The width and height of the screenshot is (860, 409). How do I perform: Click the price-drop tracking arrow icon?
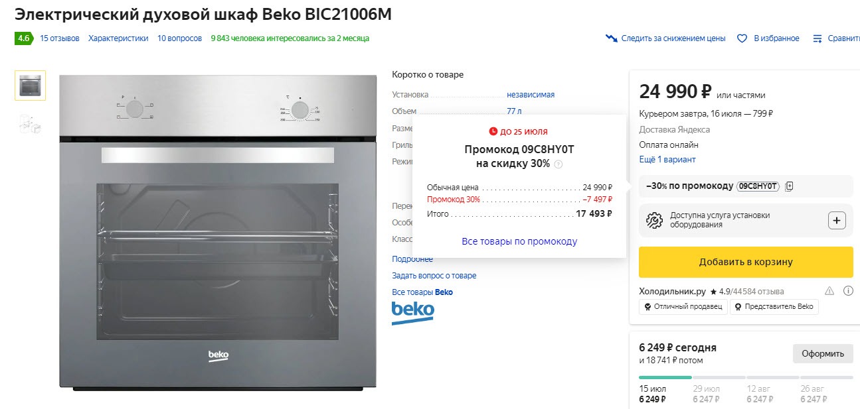[x=612, y=38]
